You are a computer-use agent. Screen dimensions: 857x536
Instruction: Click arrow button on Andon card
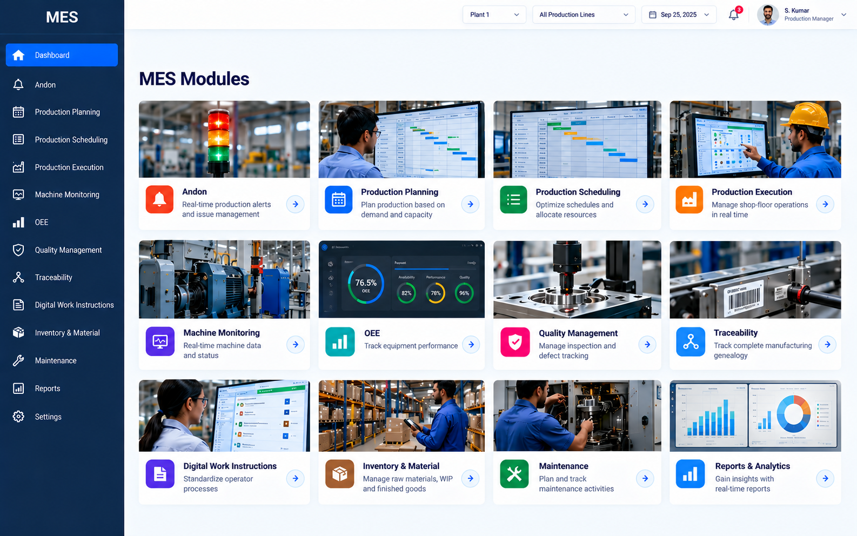point(295,204)
